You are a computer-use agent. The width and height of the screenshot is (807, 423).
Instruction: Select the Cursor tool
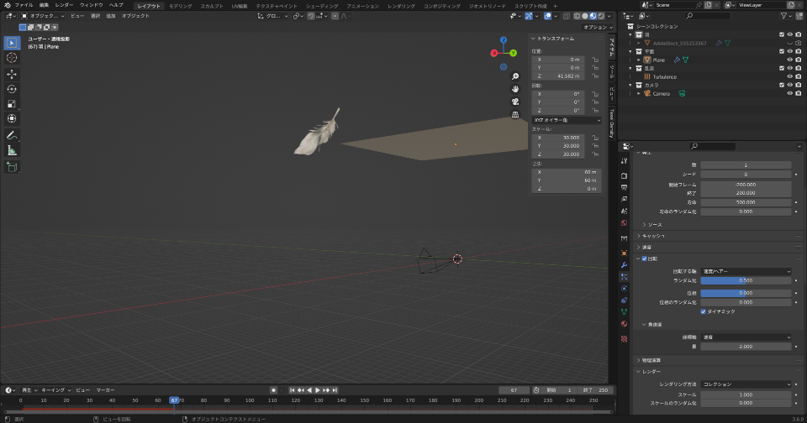pos(12,58)
